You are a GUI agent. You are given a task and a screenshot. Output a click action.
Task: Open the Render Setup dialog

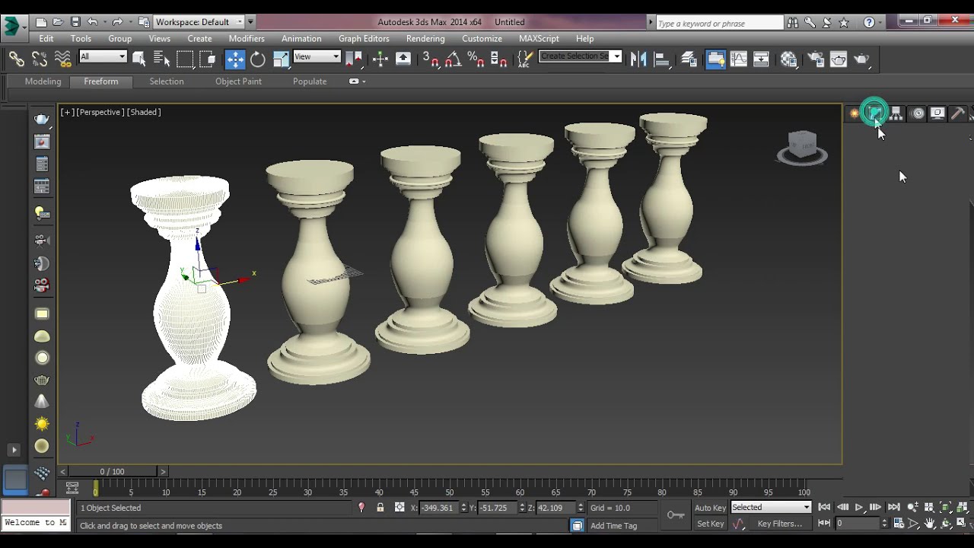point(816,59)
